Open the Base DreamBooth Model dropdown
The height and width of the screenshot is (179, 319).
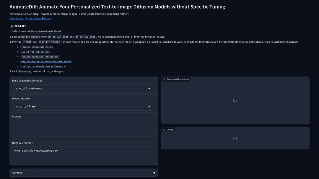(x=84, y=88)
